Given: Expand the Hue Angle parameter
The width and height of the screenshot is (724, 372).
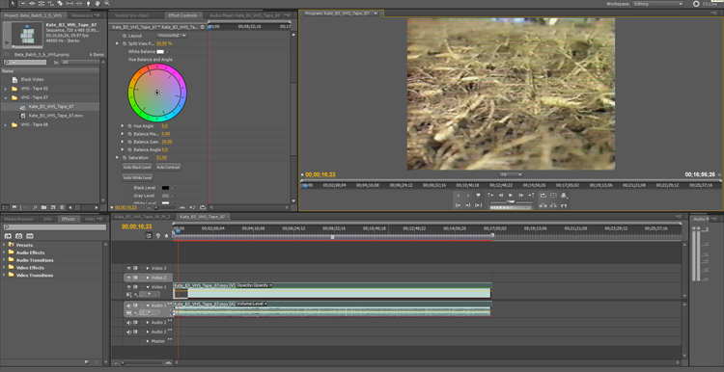Looking at the screenshot, I should [123, 126].
